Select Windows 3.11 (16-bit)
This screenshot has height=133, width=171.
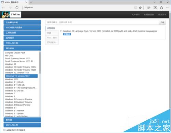[x=15, y=85]
